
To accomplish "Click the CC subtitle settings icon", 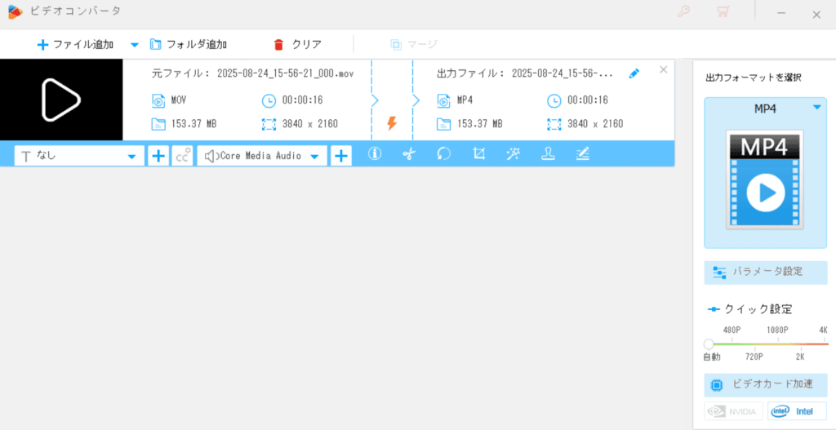I will tap(182, 156).
